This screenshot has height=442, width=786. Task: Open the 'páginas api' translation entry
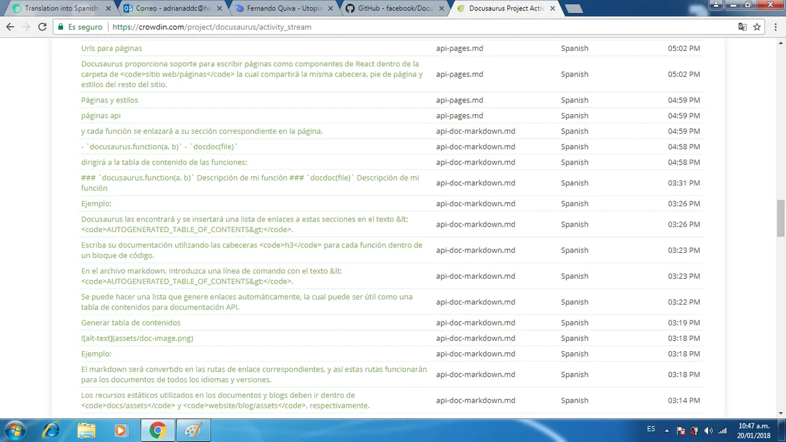101,115
